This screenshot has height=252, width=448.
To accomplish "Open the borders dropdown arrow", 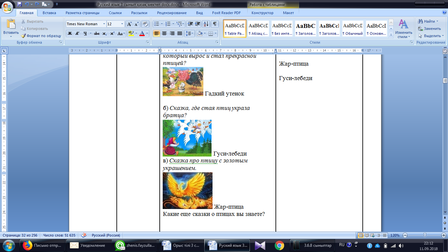I will (x=215, y=33).
